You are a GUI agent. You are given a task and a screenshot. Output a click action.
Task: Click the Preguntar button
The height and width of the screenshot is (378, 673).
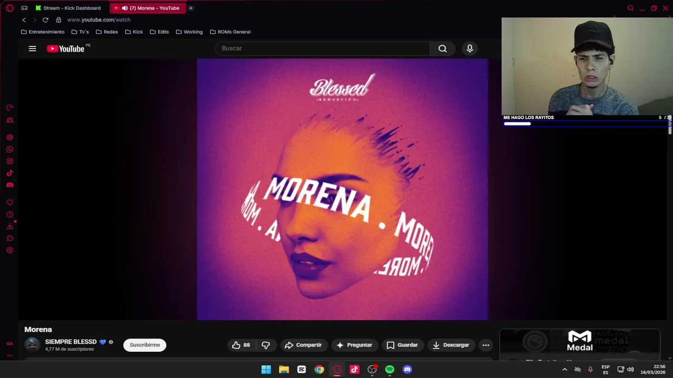tap(354, 345)
